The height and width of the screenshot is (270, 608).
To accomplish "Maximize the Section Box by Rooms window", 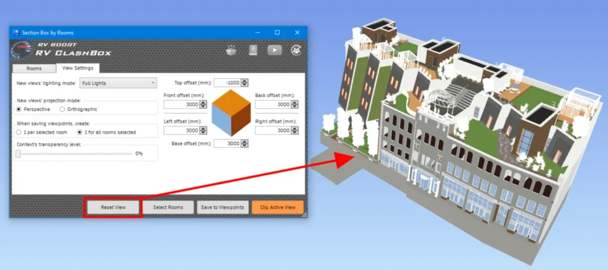I will click(x=277, y=33).
